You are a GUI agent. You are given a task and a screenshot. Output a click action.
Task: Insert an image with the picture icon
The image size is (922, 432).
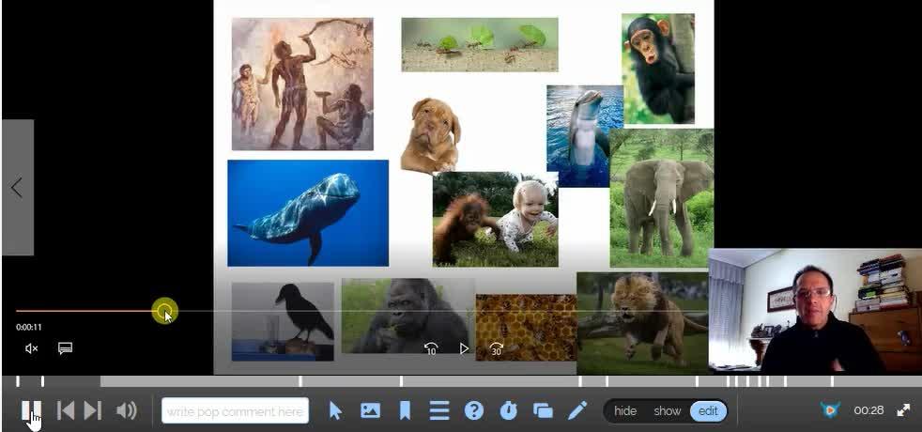370,410
